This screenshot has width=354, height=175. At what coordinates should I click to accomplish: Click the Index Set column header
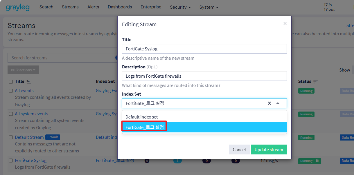pos(105,81)
